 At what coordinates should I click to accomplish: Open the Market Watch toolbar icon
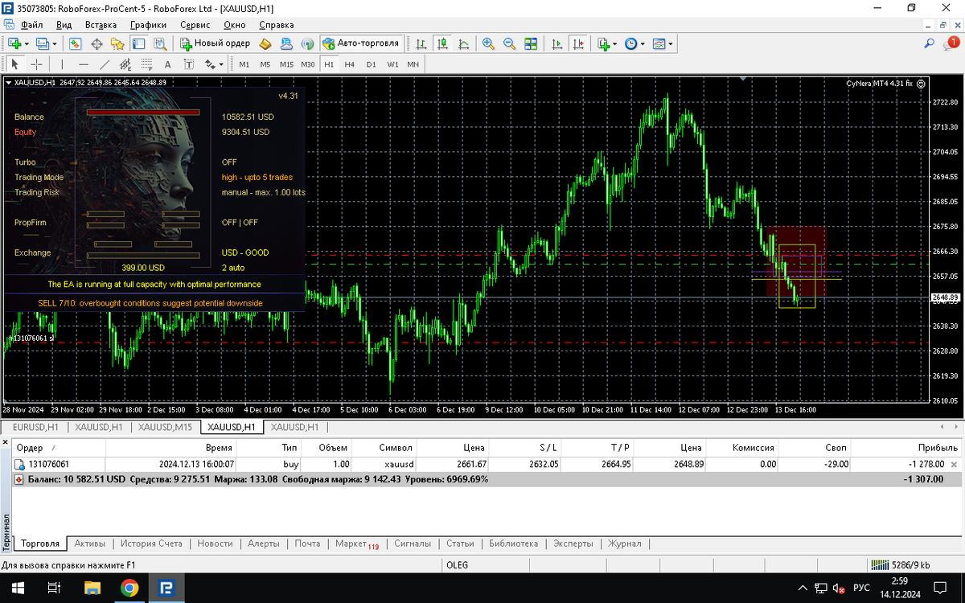76,43
